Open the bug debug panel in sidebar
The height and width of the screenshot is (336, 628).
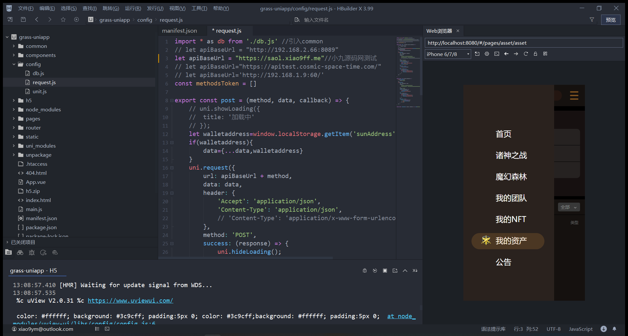tap(32, 252)
